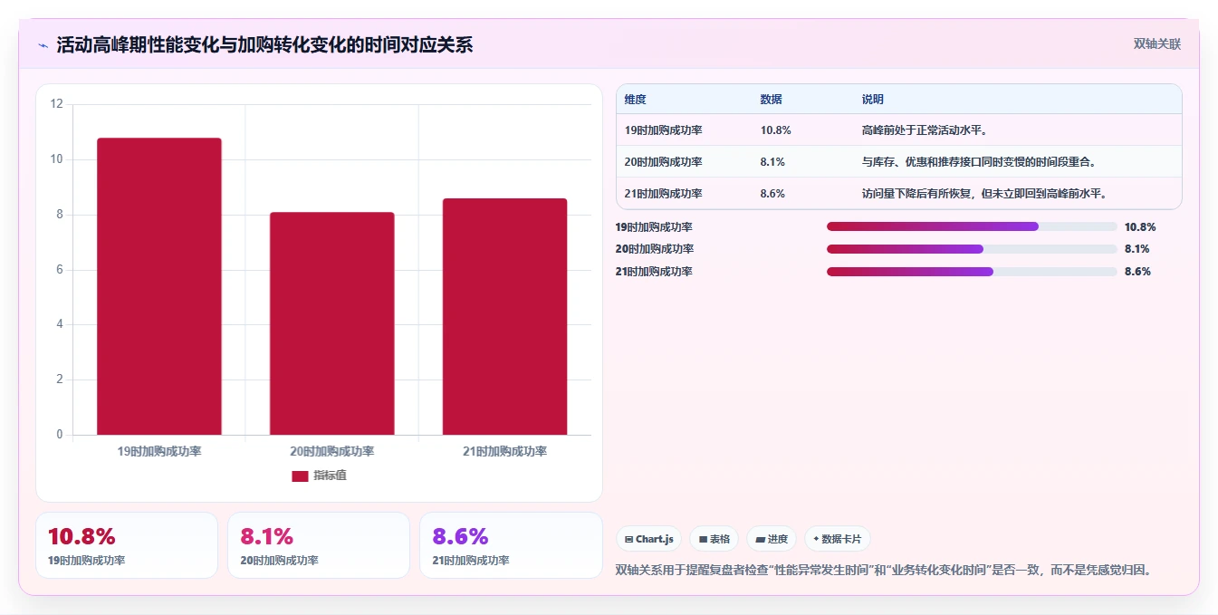1218x615 pixels.
Task: Click the progress list label 19时加购成功率
Action: click(654, 227)
